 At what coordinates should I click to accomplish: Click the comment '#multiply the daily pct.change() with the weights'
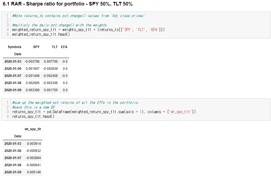[x=59, y=25]
